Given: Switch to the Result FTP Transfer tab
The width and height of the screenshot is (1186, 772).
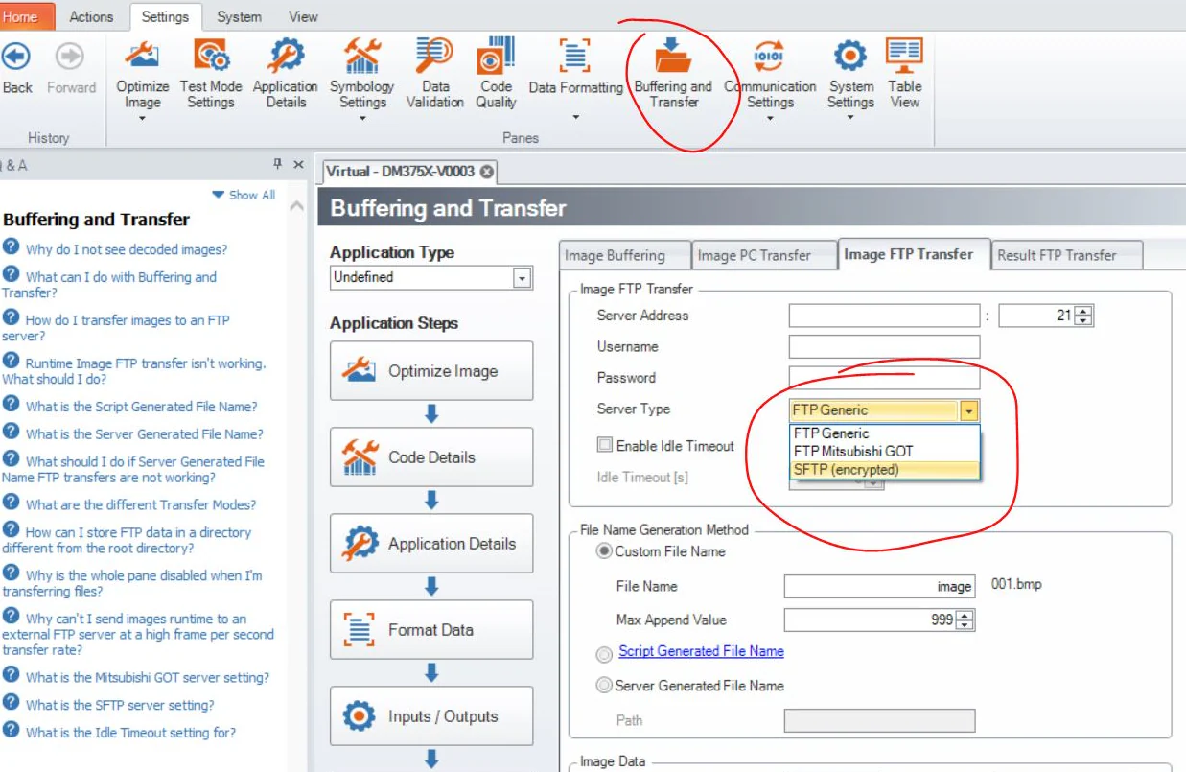Looking at the screenshot, I should pos(1057,255).
